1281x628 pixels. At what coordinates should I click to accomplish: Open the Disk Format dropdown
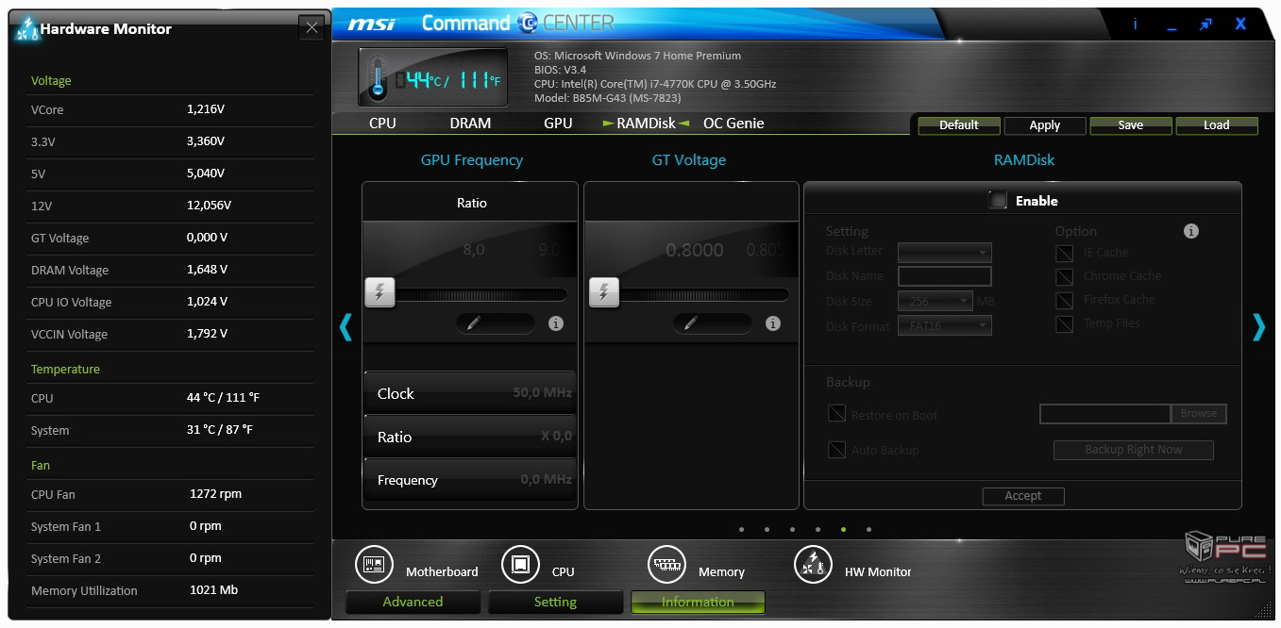click(x=945, y=326)
